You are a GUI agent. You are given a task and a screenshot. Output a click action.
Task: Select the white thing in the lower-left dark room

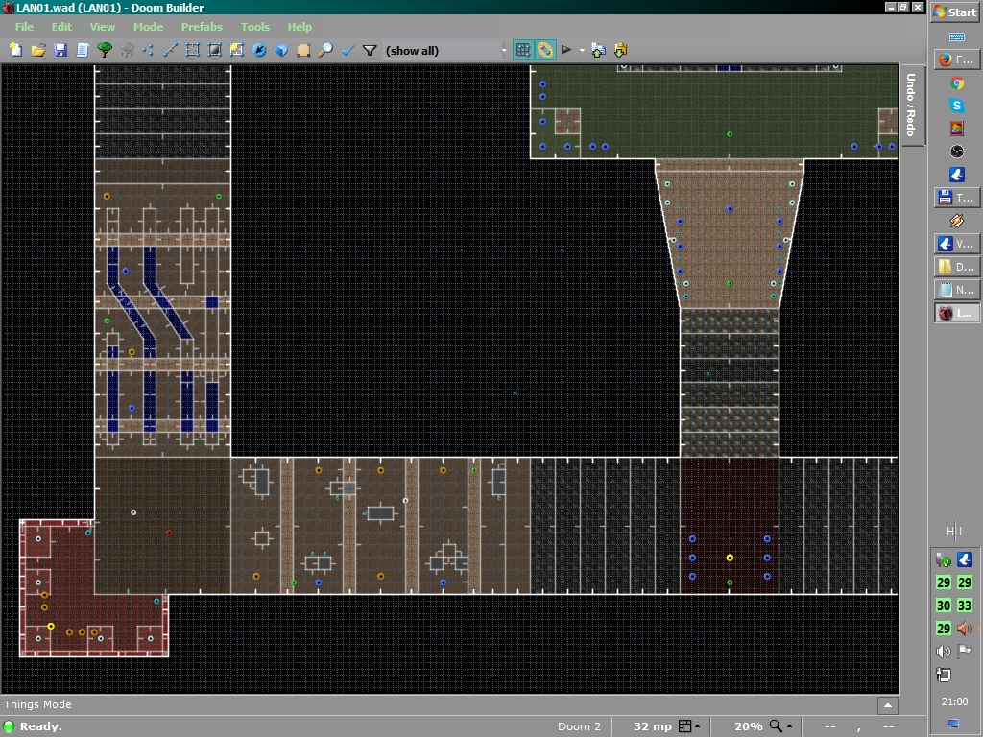(132, 512)
